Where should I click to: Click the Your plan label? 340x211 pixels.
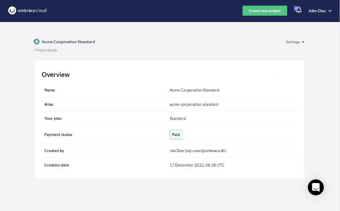(53, 119)
